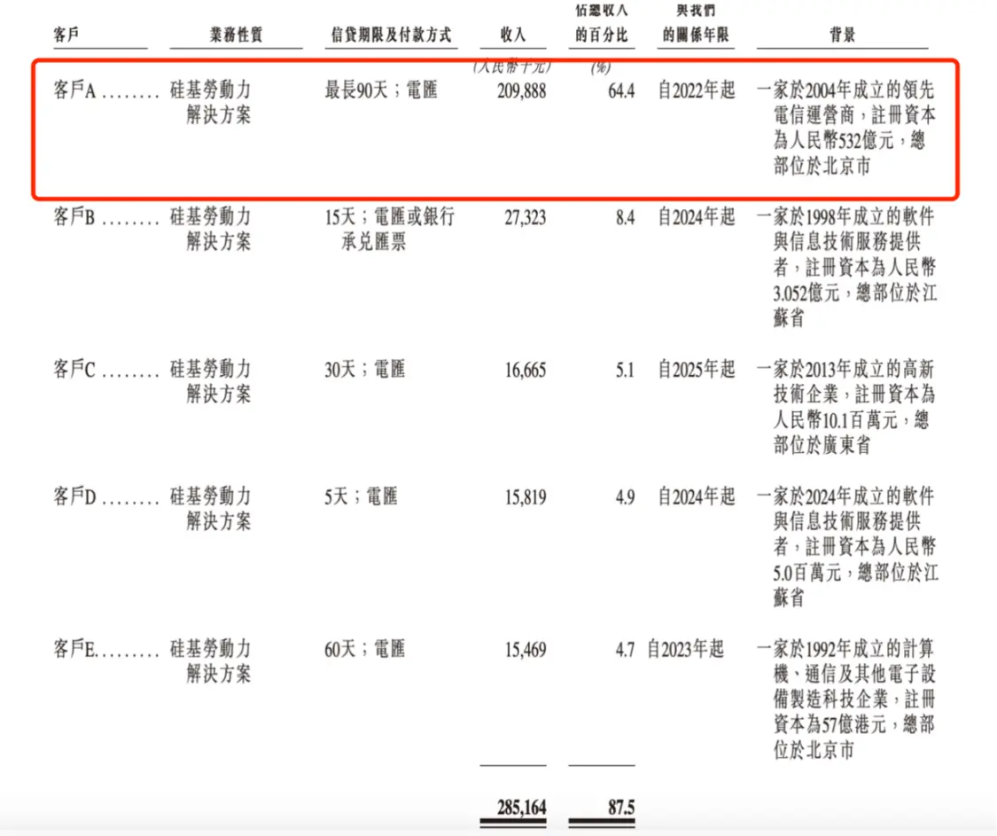
Task: Click the 收入 column header
Action: 512,35
